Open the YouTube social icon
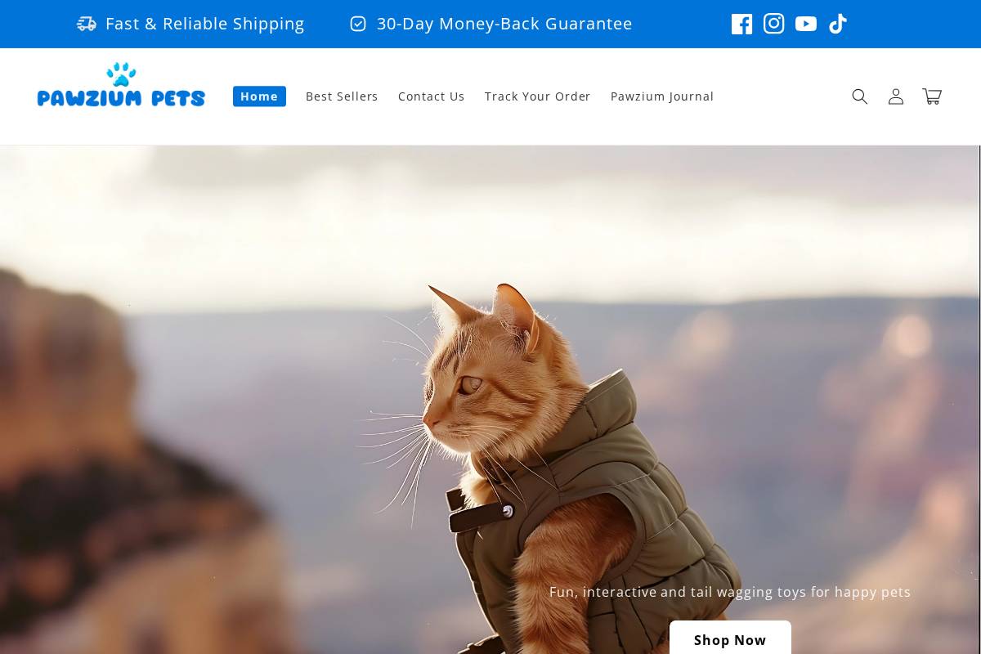The height and width of the screenshot is (654, 981). 805,24
